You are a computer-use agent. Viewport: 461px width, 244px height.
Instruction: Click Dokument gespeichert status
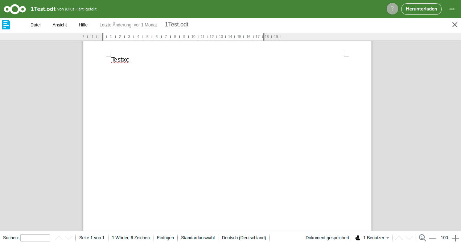click(327, 238)
